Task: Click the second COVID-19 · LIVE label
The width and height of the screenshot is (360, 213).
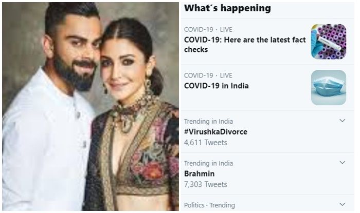Action: click(x=208, y=75)
